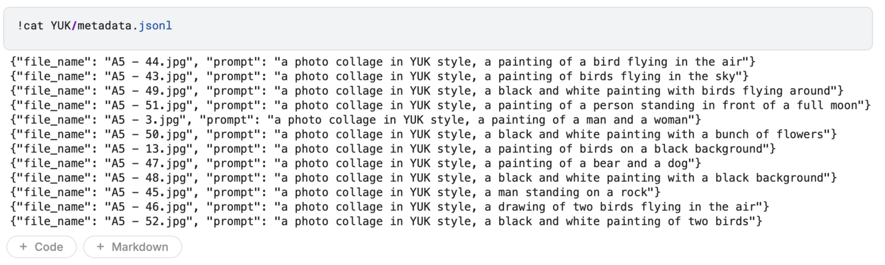Click the + Code button
The width and height of the screenshot is (885, 265).
coord(41,247)
